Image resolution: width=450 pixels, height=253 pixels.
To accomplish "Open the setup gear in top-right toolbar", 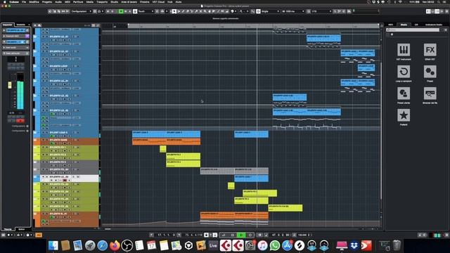I will click(447, 11).
